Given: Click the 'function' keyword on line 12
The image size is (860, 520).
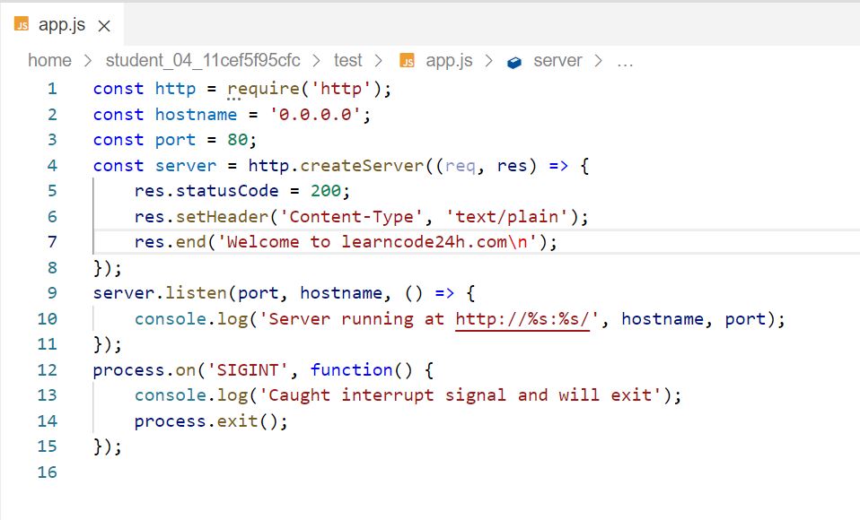Looking at the screenshot, I should pyautogui.click(x=352, y=370).
